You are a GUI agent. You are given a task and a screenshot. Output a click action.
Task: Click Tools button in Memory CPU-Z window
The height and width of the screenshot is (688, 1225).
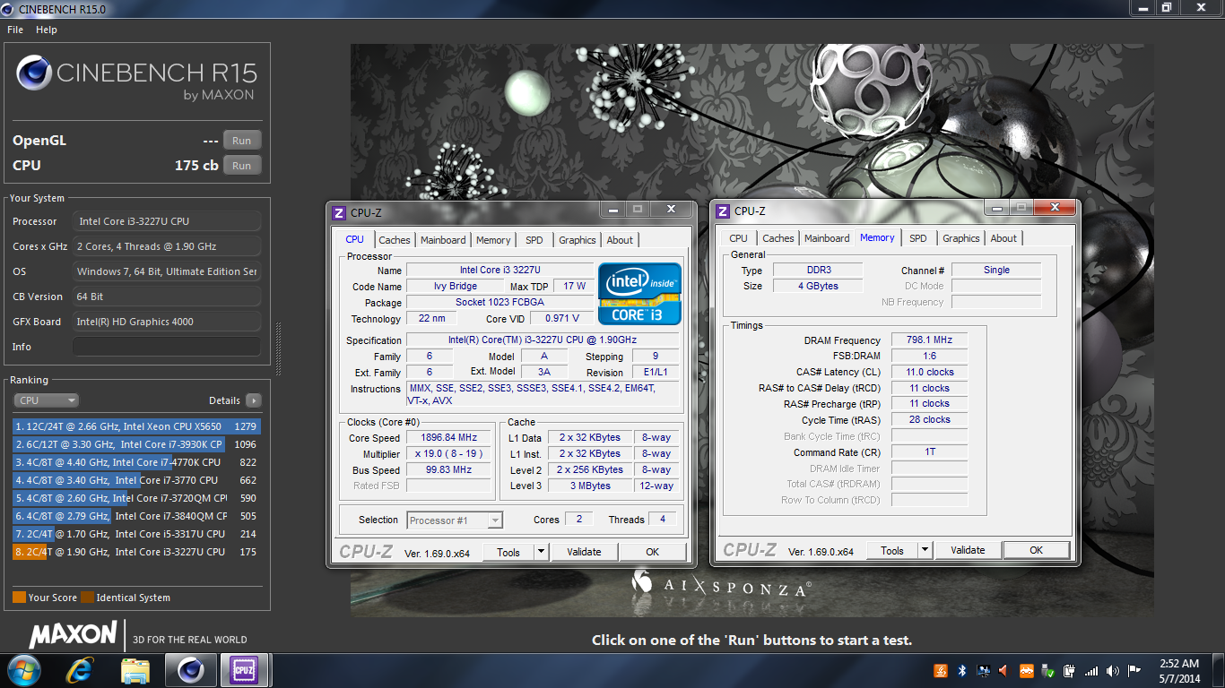click(892, 550)
